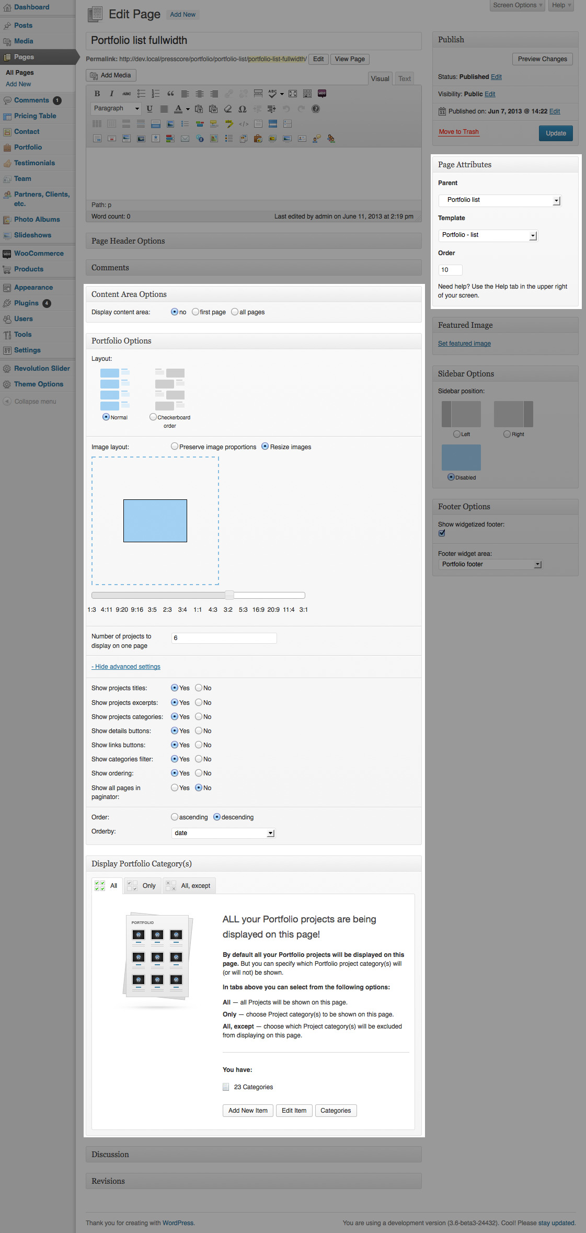Toggle fullscreen editor mode icon
This screenshot has height=1233, width=586.
293,94
